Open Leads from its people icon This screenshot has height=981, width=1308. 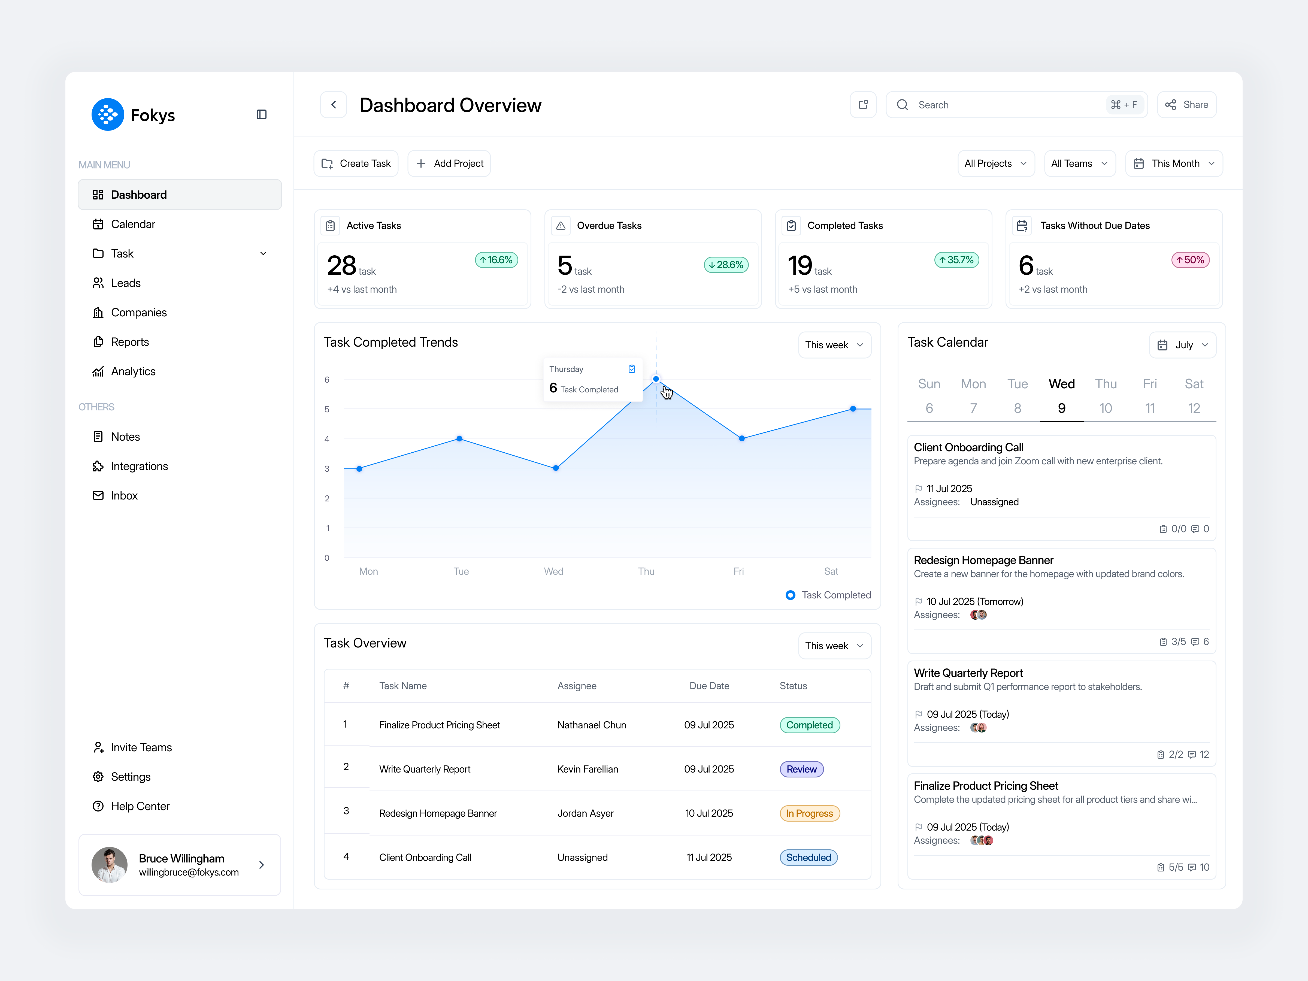pos(98,283)
